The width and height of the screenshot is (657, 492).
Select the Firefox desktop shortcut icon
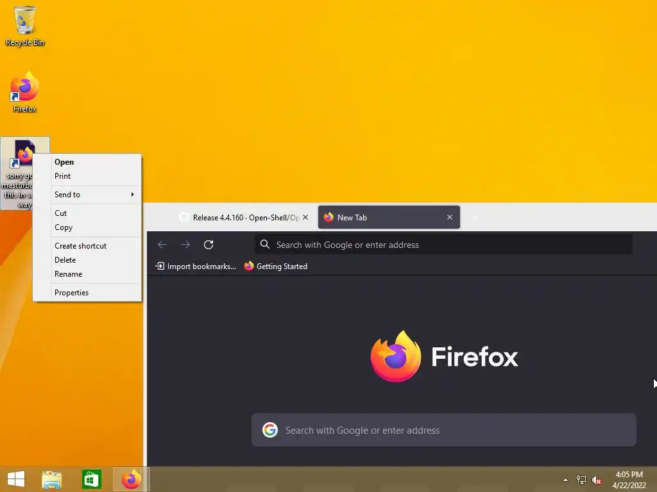(25, 92)
